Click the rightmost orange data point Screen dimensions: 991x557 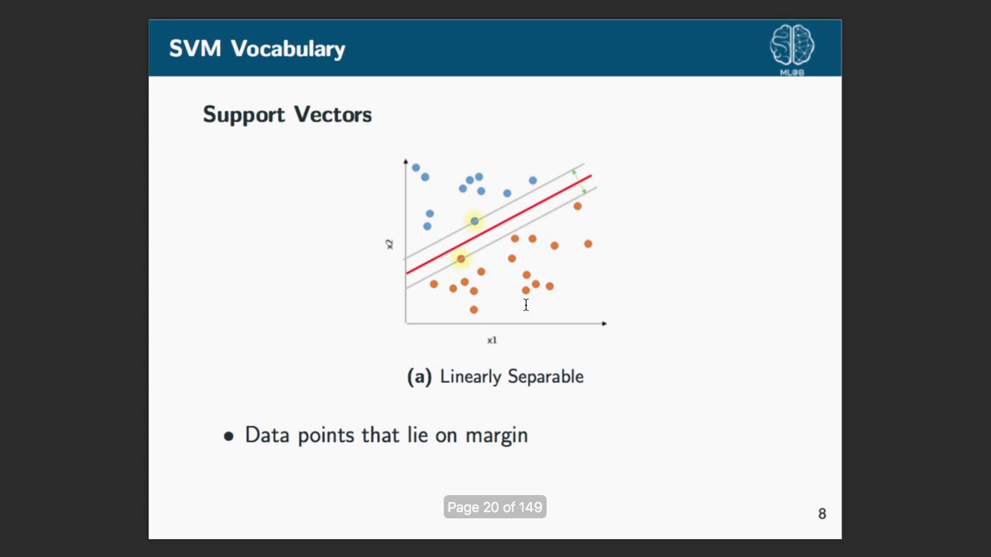click(x=588, y=244)
